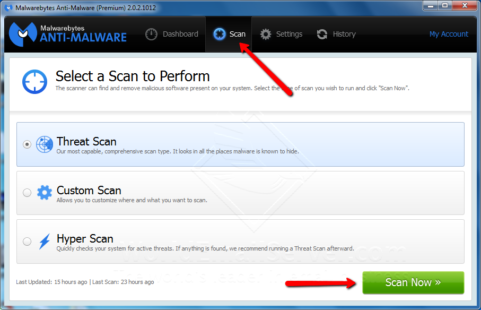Click the Hyper Scan description text
Screen dimensions: 481x310
205,248
